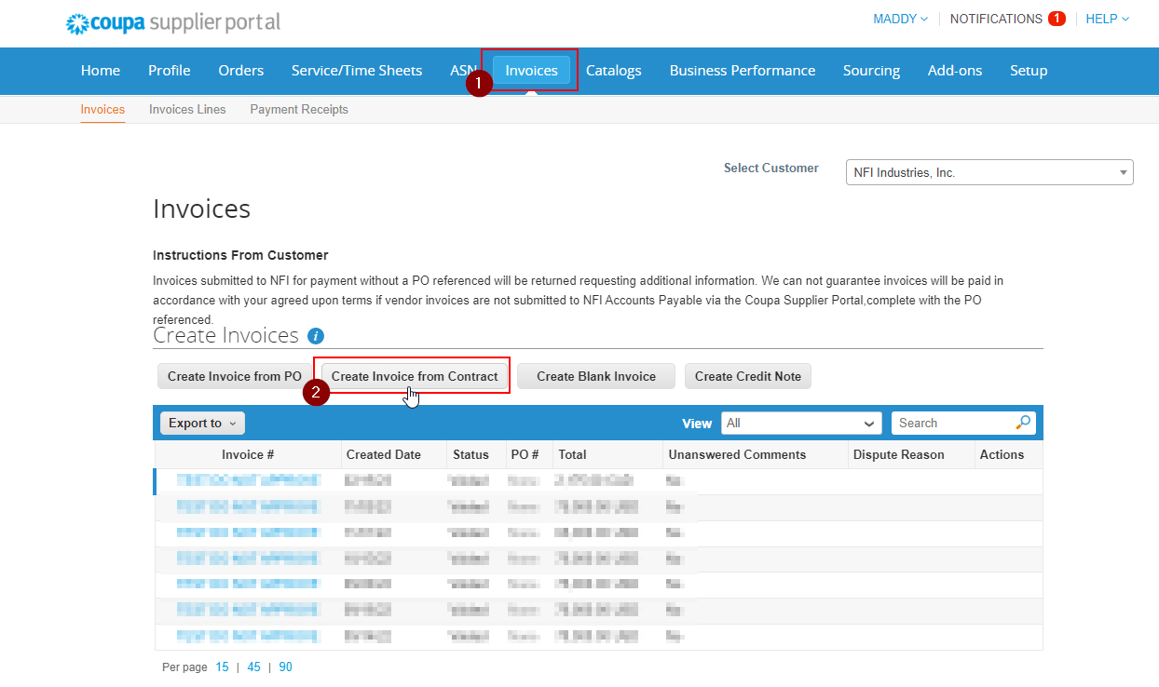Switch to Payment Receipts sub-tab
Image resolution: width=1159 pixels, height=687 pixels.
coord(299,110)
